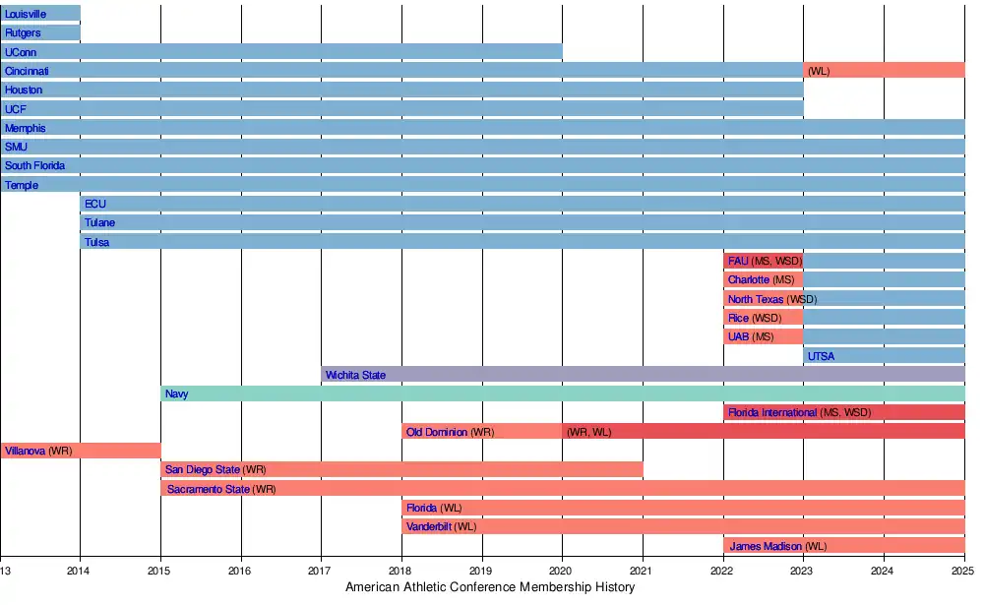Open the Tulsa link

coord(97,242)
